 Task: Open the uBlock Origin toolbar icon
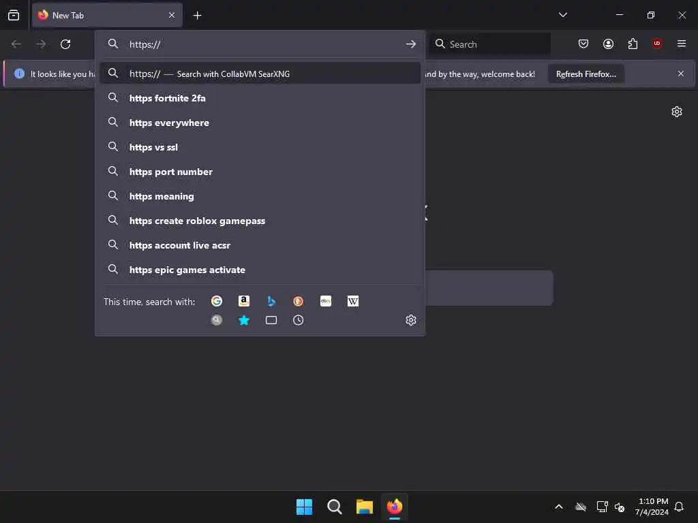pyautogui.click(x=657, y=44)
